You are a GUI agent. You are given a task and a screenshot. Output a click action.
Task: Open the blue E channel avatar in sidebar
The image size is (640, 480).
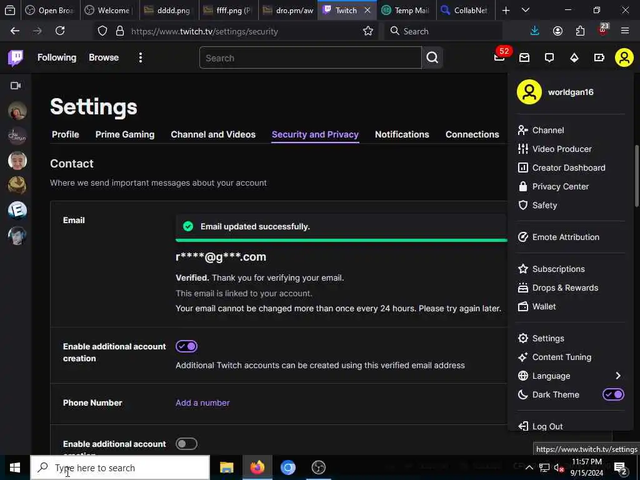(17, 210)
